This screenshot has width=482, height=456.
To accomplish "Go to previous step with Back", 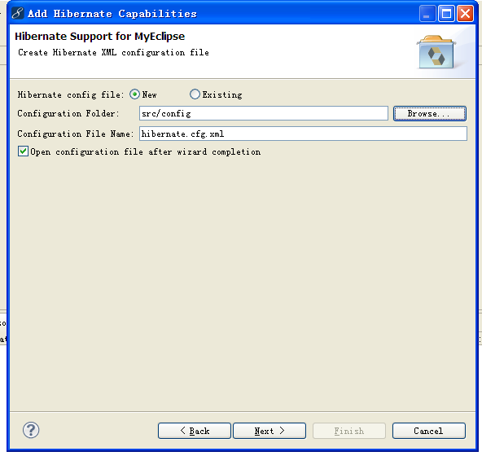I will click(195, 431).
